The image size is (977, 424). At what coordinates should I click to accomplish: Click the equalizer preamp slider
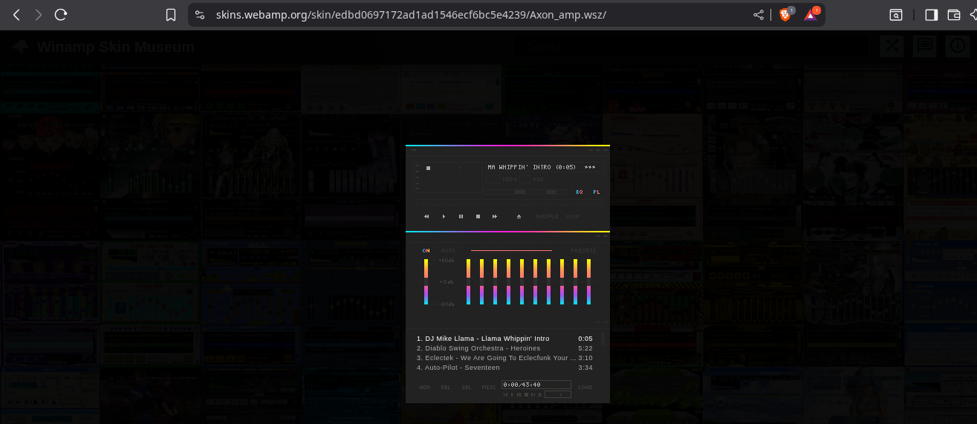426,281
